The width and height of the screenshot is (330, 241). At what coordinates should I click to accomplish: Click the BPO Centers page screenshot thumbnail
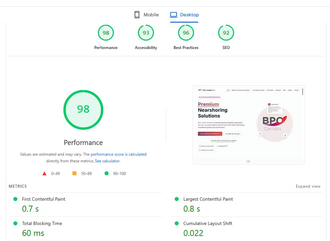point(249,125)
